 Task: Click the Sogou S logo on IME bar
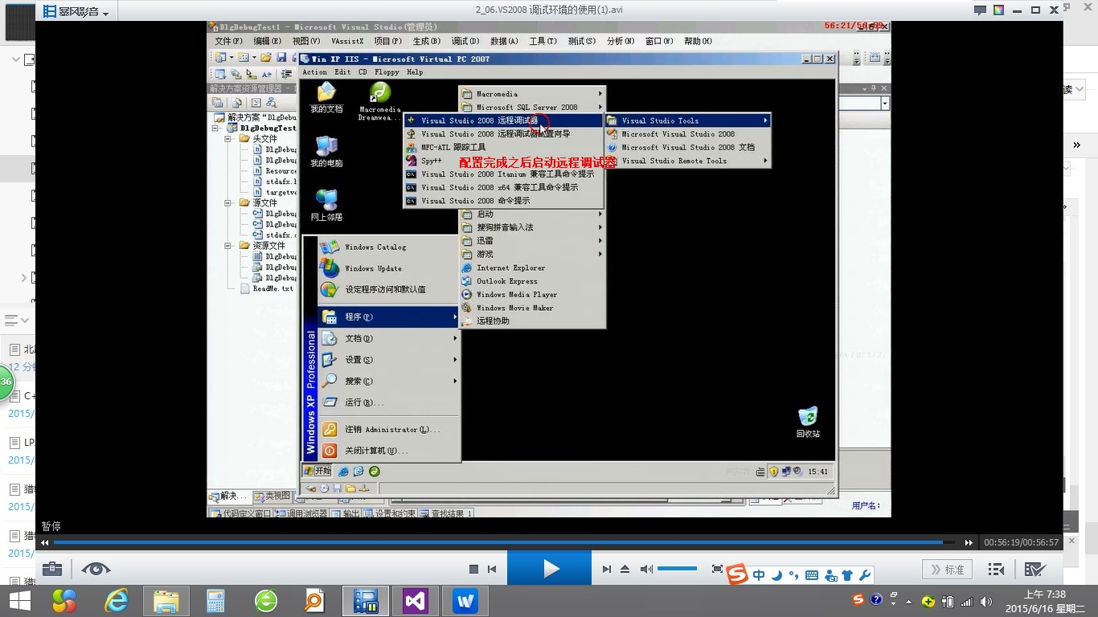(x=738, y=575)
